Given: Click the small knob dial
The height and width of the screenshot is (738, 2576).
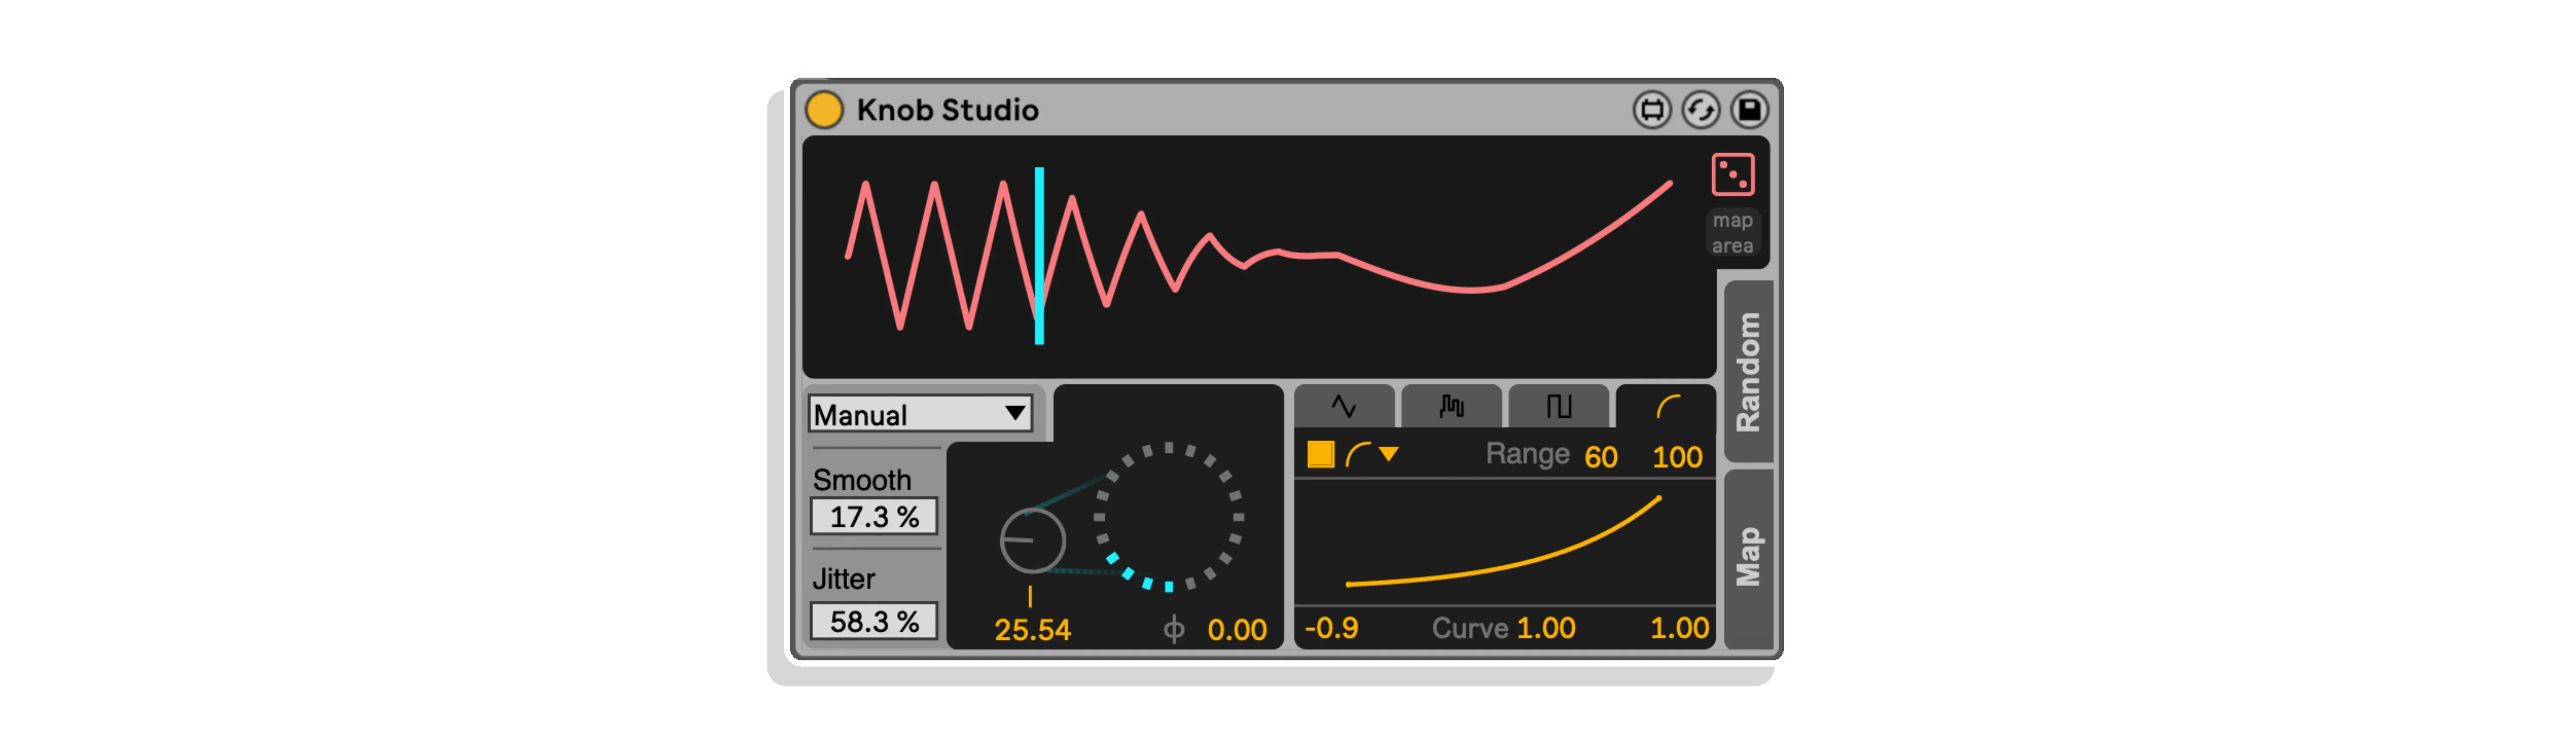Looking at the screenshot, I should pos(1032,541).
